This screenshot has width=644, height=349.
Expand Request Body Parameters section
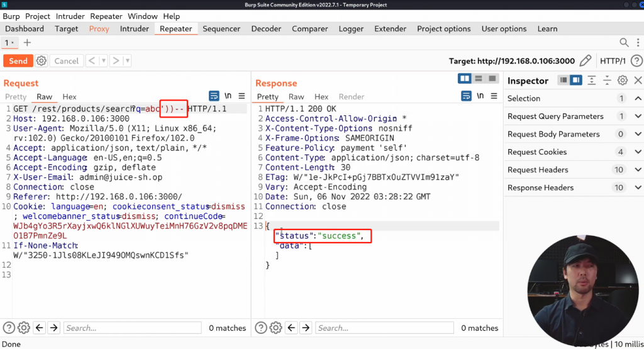pyautogui.click(x=638, y=134)
